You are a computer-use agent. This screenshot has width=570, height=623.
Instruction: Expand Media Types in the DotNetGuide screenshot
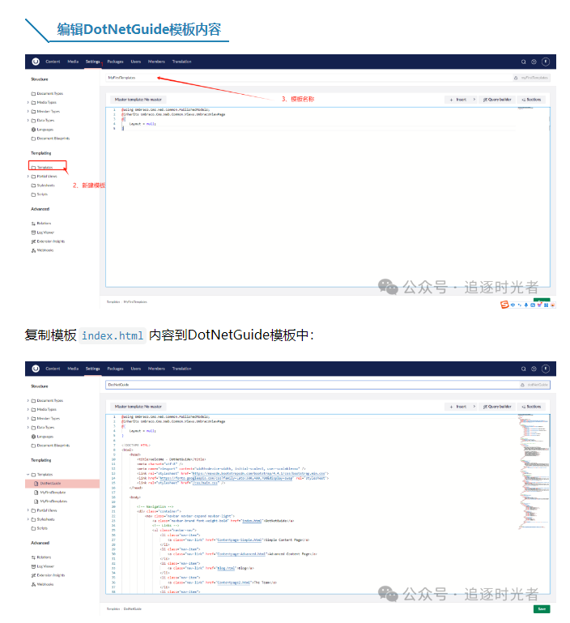[28, 410]
